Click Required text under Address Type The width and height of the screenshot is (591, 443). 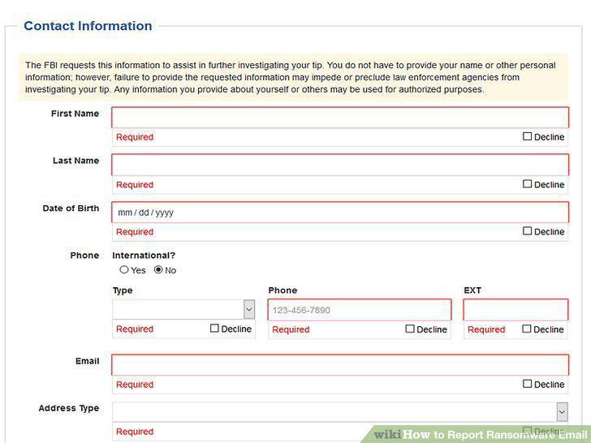(x=135, y=432)
